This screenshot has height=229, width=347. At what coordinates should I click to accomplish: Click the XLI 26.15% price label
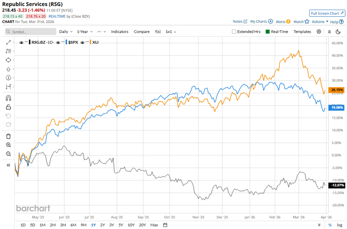tap(337, 90)
